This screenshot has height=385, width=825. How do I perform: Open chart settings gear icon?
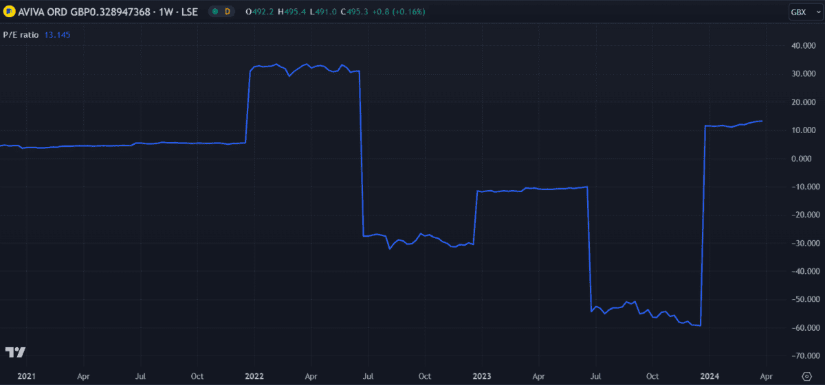806,376
